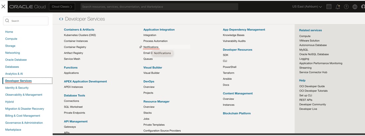Image resolution: width=365 pixels, height=136 pixels.
Task: Pin the Notifications service using pin icon
Action: [x=141, y=47]
